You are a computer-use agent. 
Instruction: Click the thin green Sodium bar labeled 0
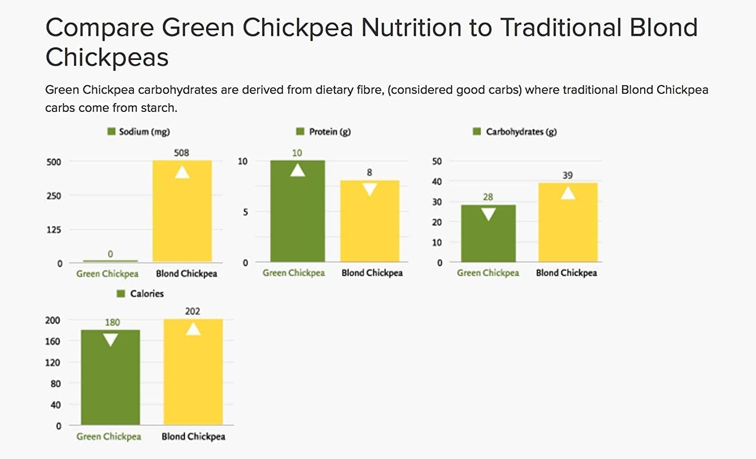(x=110, y=261)
